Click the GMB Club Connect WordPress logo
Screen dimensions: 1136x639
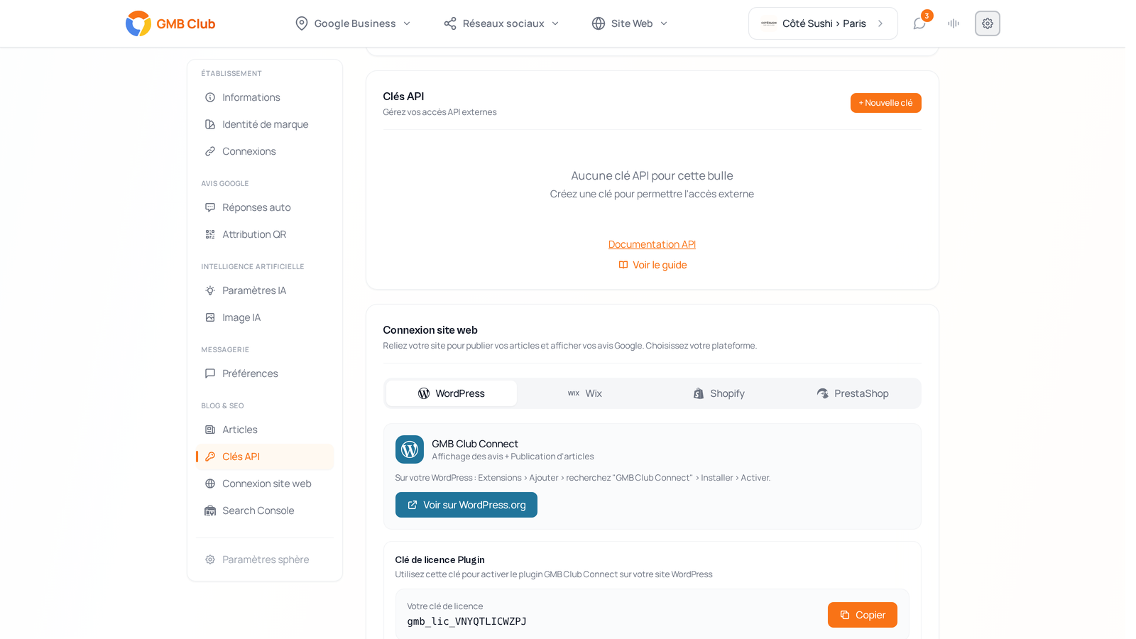click(x=410, y=449)
